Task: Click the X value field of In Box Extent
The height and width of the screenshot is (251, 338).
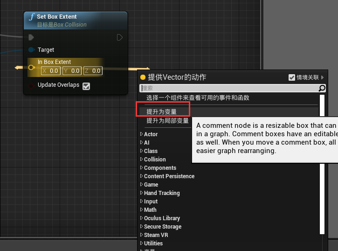Action: click(x=51, y=71)
